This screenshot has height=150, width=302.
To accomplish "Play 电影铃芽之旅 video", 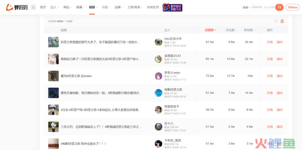I will point(280,93).
